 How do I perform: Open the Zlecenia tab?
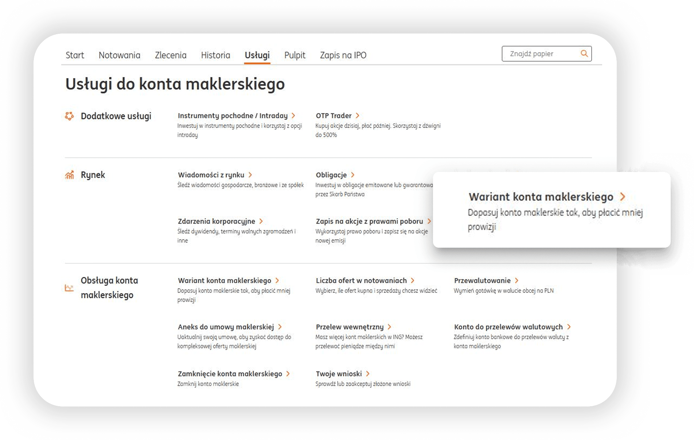point(171,55)
